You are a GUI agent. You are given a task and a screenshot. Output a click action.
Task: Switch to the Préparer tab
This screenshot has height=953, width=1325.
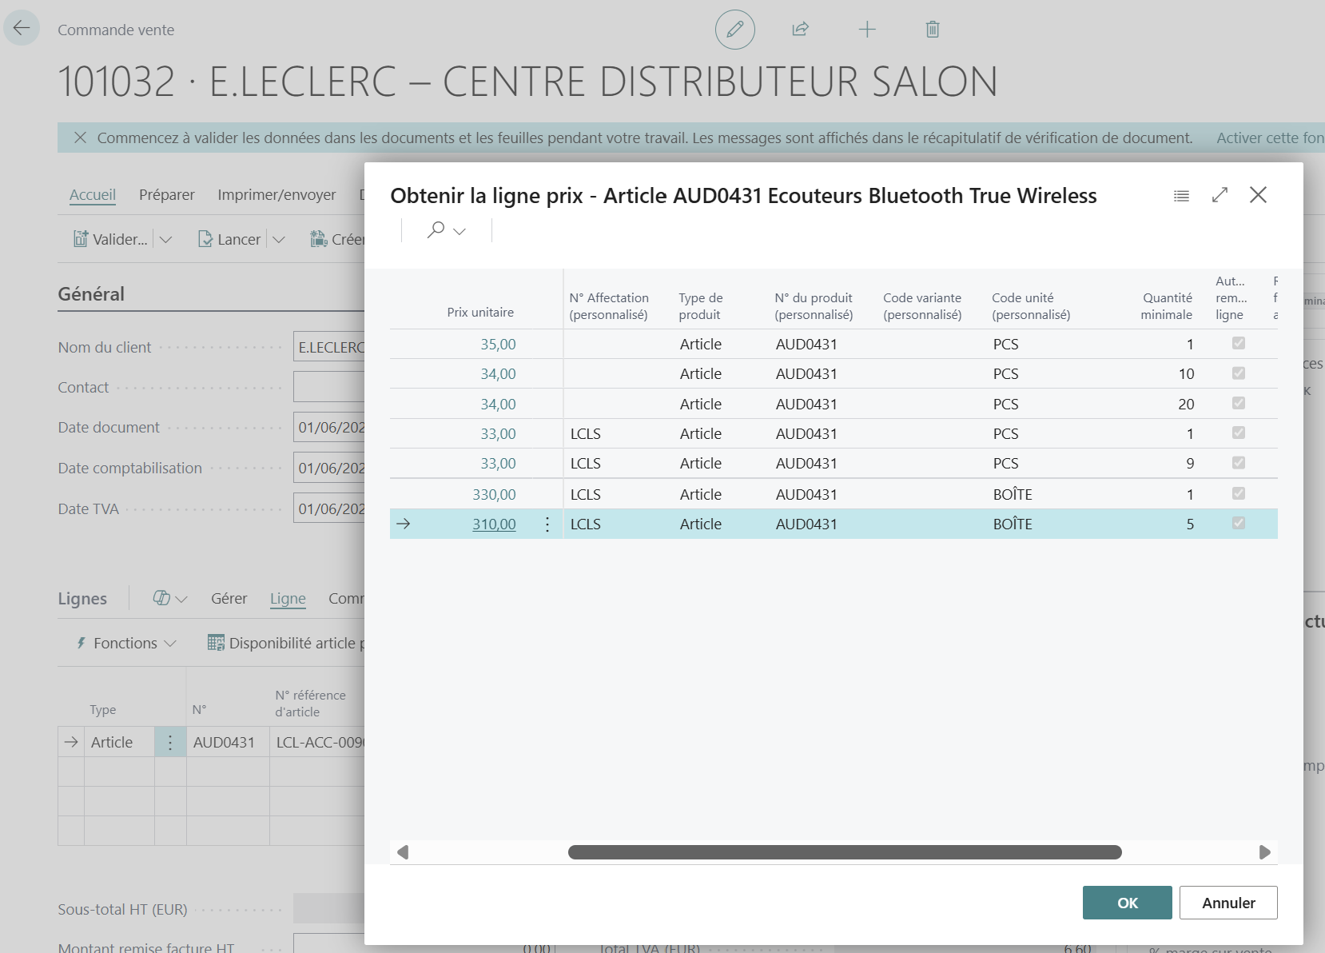click(x=166, y=194)
